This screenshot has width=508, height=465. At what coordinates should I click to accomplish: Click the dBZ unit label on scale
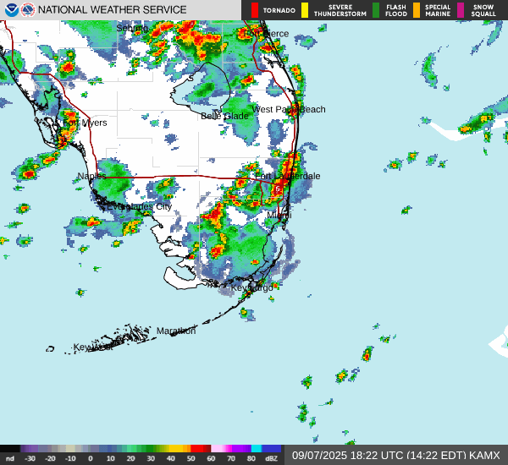(271, 457)
